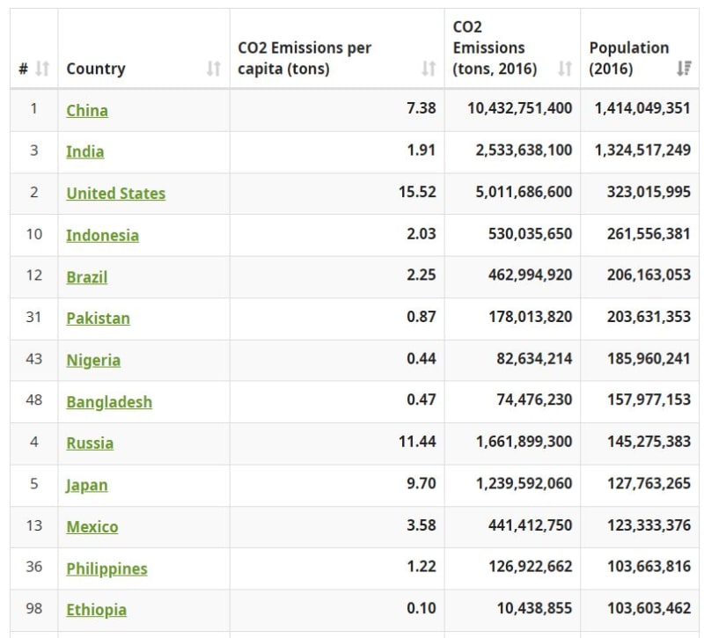Select Ethiopia's emissions 10,438,855
704x638 pixels.
point(534,608)
